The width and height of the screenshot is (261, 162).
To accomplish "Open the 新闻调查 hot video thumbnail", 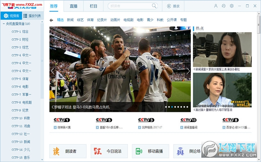I will 222,50.
